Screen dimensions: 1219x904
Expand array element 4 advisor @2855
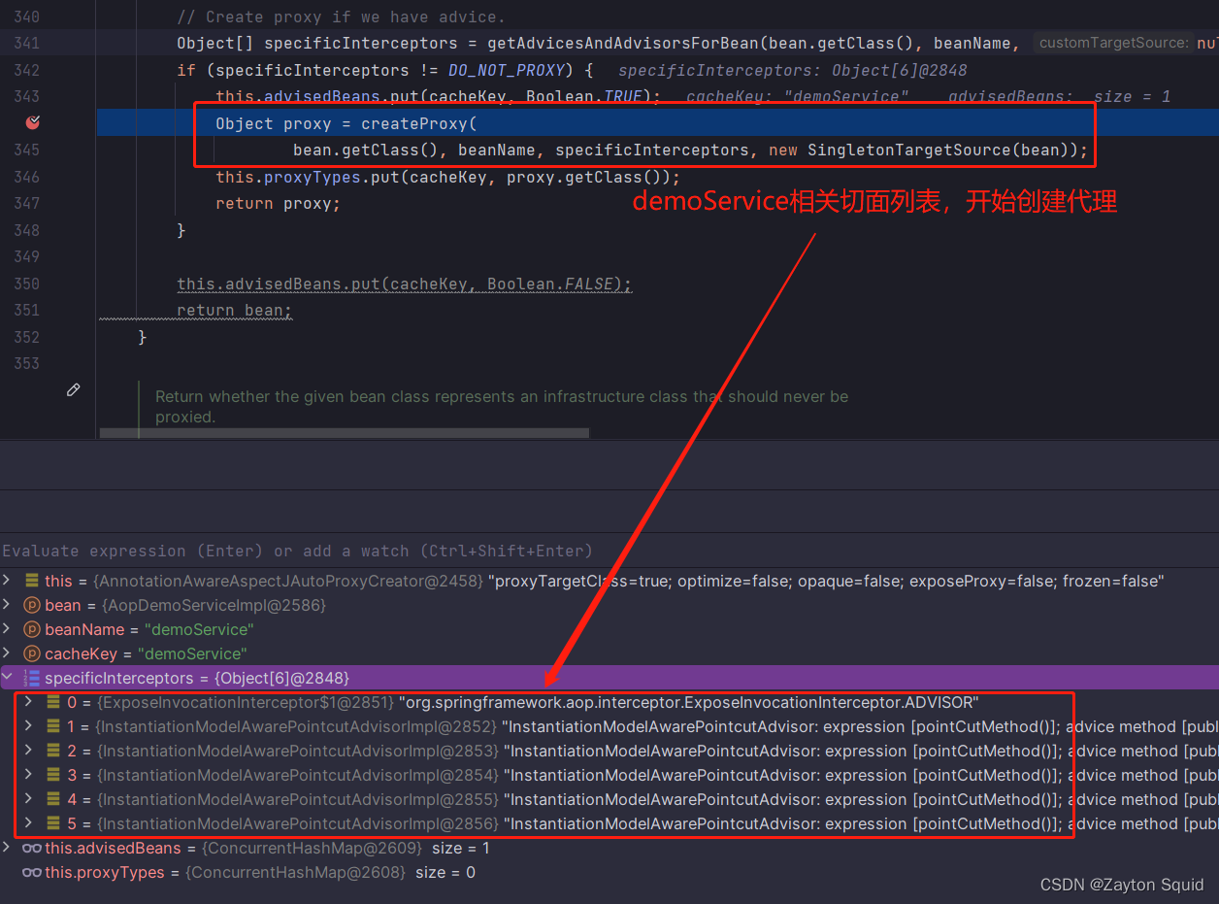(x=28, y=799)
